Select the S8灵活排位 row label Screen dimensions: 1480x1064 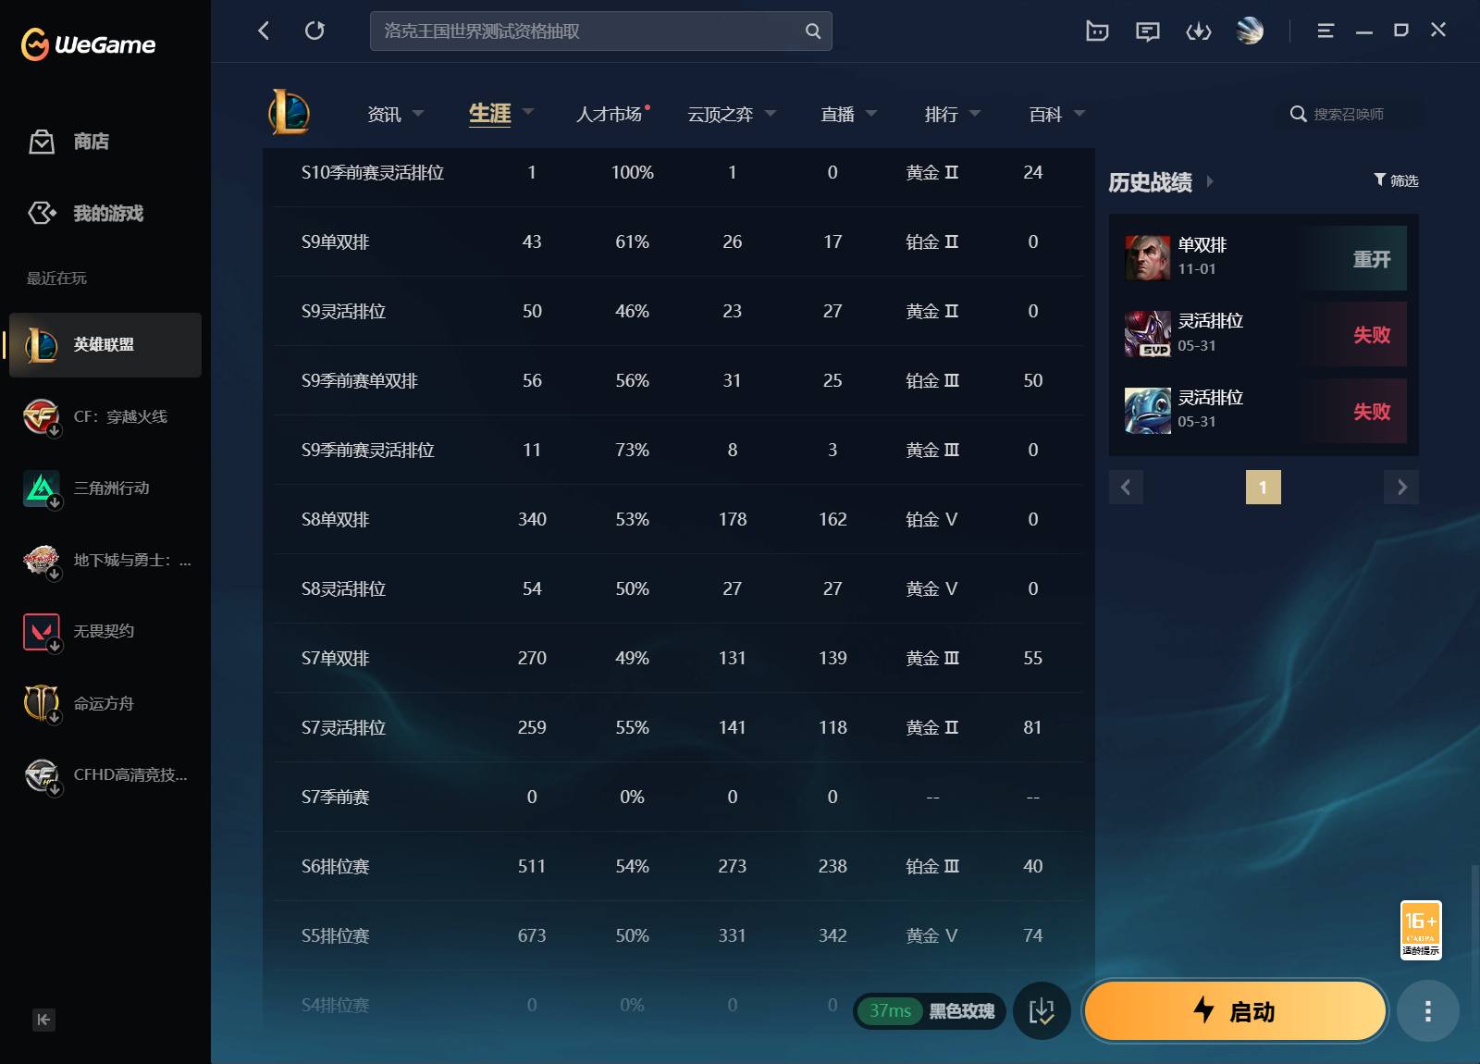click(343, 589)
